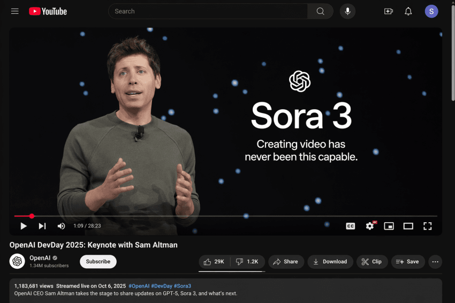455x303 pixels.
Task: Start voice search with microphone
Action: (347, 11)
